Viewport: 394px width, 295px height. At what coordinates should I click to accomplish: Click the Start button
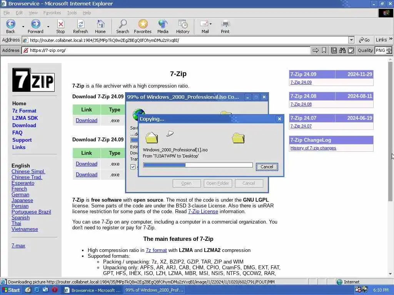(11, 290)
